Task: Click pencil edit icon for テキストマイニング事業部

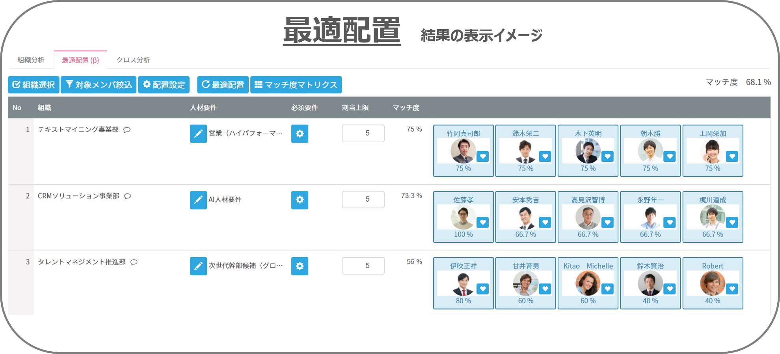Action: pyautogui.click(x=198, y=134)
